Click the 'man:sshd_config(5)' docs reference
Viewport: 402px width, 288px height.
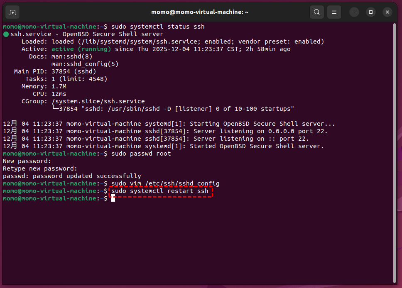(x=85, y=64)
